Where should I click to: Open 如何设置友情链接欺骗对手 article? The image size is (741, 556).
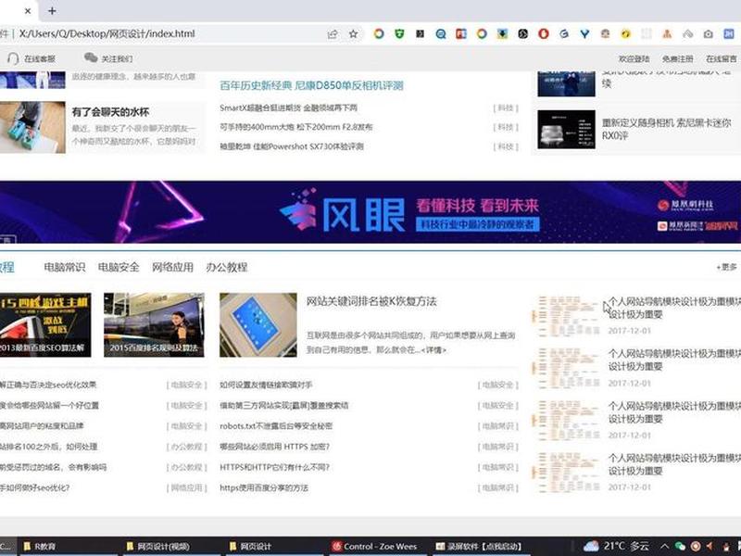pos(266,385)
